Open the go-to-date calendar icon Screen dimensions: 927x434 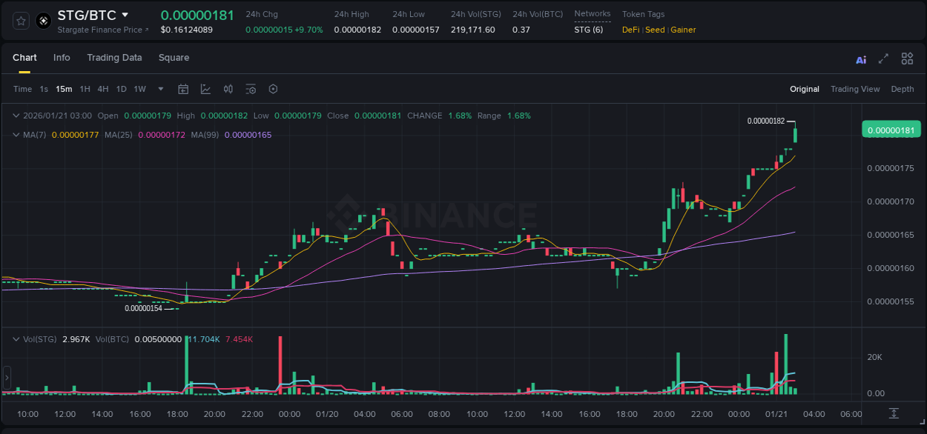(183, 89)
